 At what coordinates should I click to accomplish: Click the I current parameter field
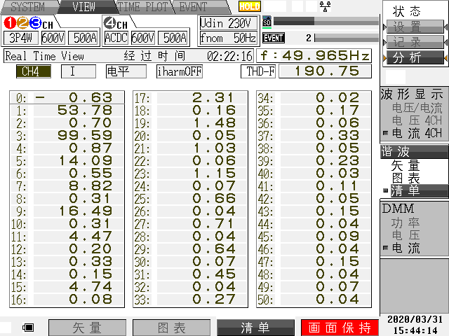coord(78,71)
